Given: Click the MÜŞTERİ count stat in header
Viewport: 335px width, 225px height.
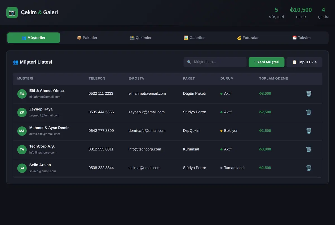Looking at the screenshot, I should [x=276, y=13].
